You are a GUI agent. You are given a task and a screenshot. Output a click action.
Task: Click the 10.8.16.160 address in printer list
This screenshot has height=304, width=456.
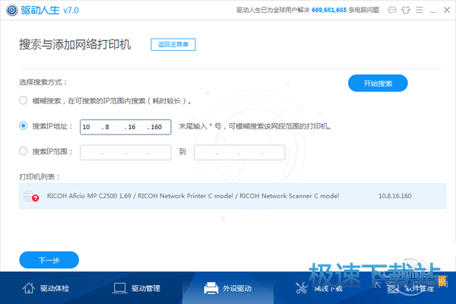pyautogui.click(x=394, y=196)
